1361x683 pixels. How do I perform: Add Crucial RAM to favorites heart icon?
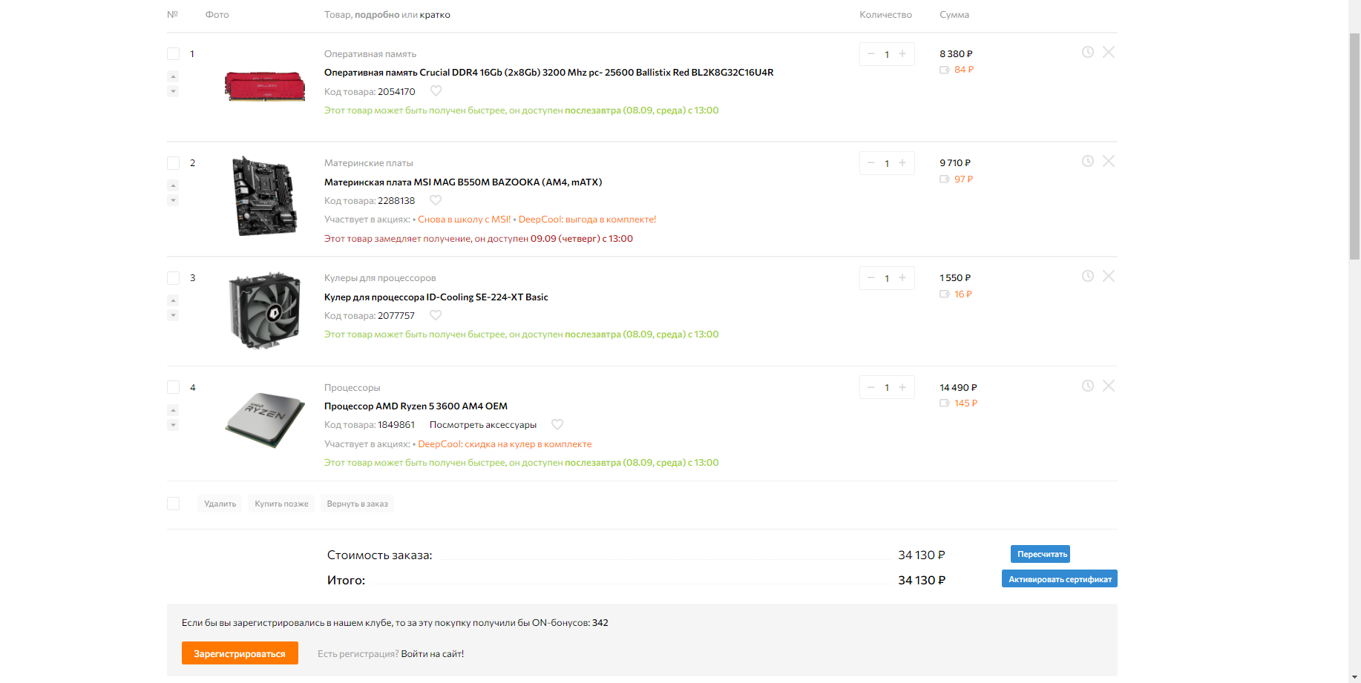(x=436, y=91)
